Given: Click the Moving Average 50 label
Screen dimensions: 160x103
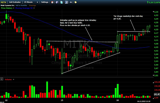Looking at the screenshot, I should pyautogui.click(x=24, y=8).
